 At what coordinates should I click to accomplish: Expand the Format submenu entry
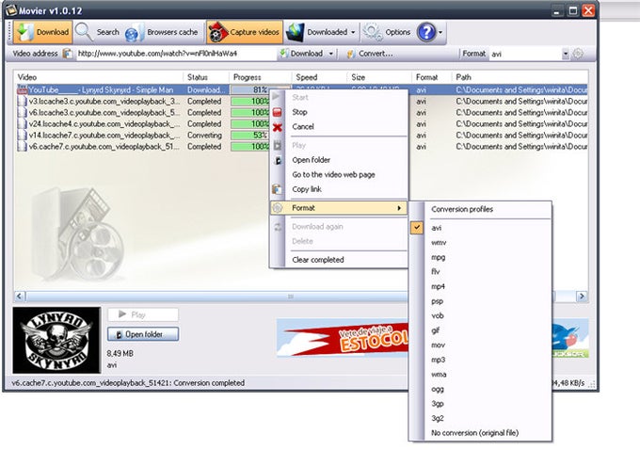[339, 208]
